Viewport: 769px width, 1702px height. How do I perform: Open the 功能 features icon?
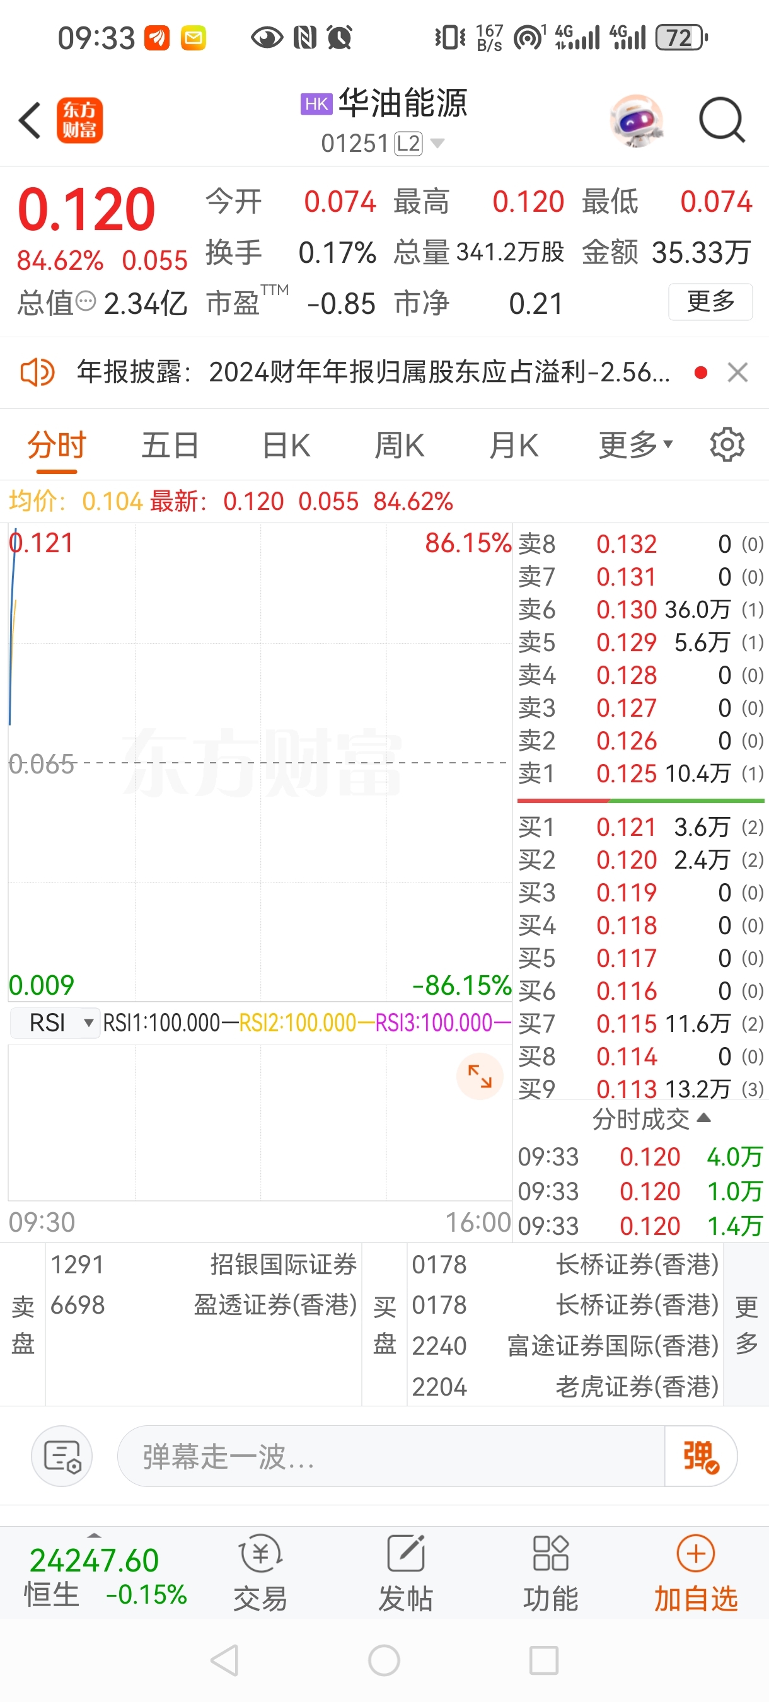(550, 1575)
